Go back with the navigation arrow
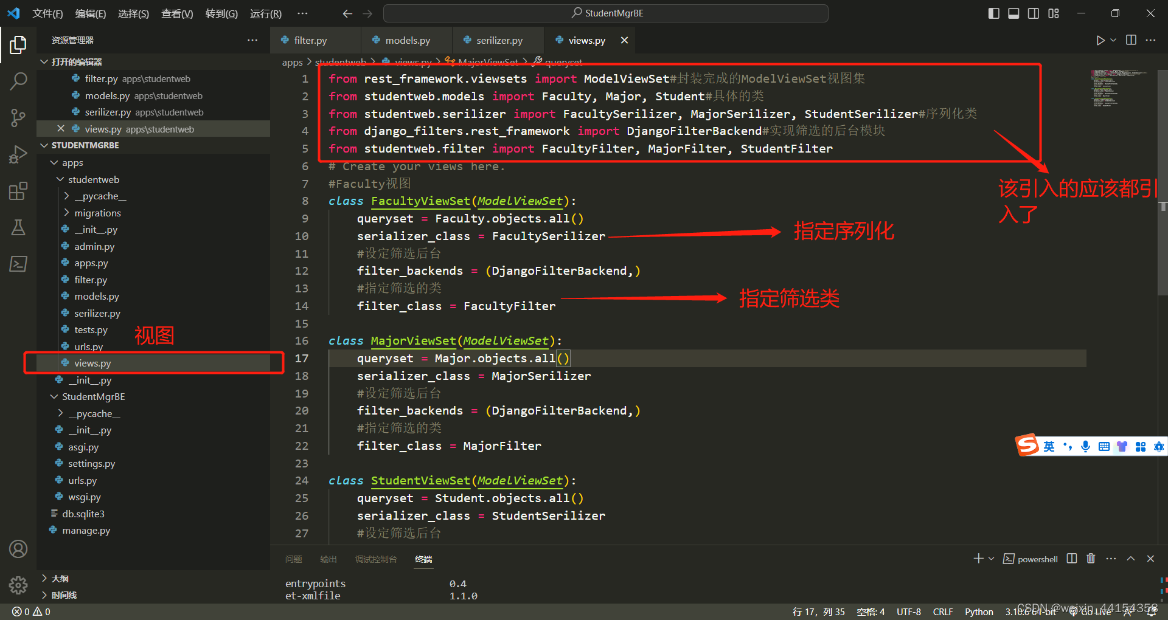 click(x=347, y=13)
